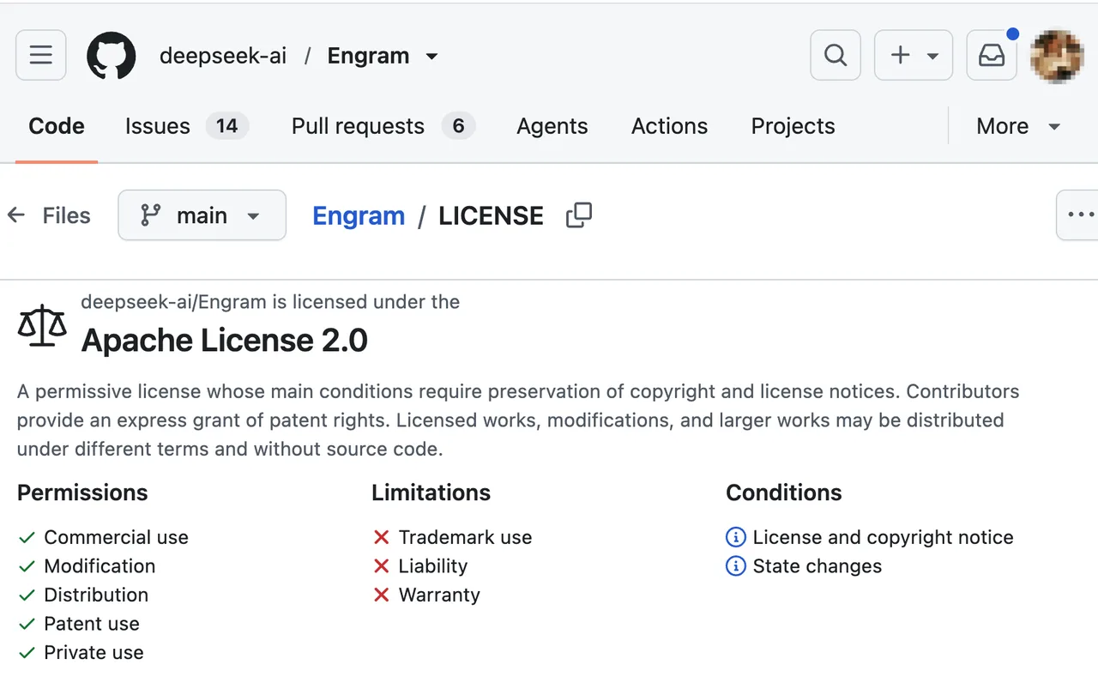
Task: Click the Apache License 2.0 heading
Action: click(x=225, y=341)
